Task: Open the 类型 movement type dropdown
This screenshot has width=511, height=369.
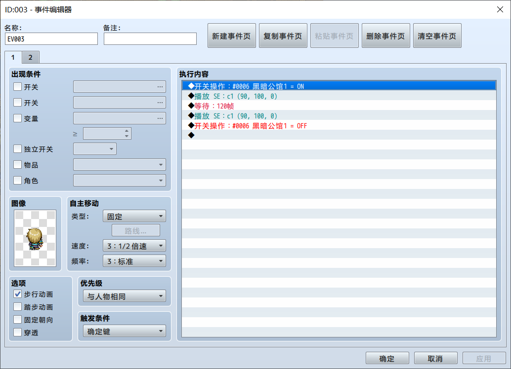Action: pyautogui.click(x=134, y=216)
